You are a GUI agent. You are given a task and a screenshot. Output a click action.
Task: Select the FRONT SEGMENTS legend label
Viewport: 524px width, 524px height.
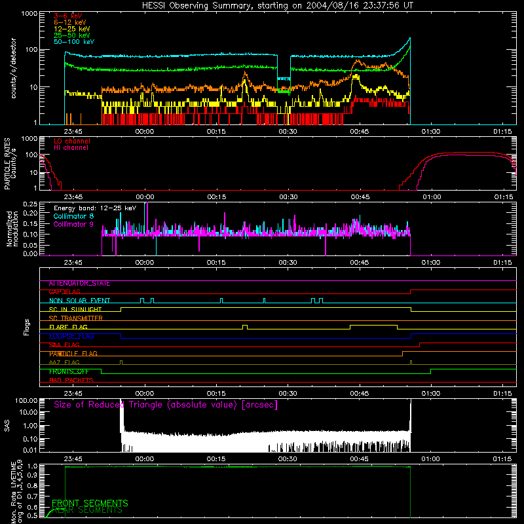point(90,503)
